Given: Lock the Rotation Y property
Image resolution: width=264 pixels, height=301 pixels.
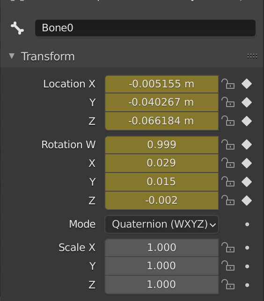Looking at the screenshot, I should (228, 182).
